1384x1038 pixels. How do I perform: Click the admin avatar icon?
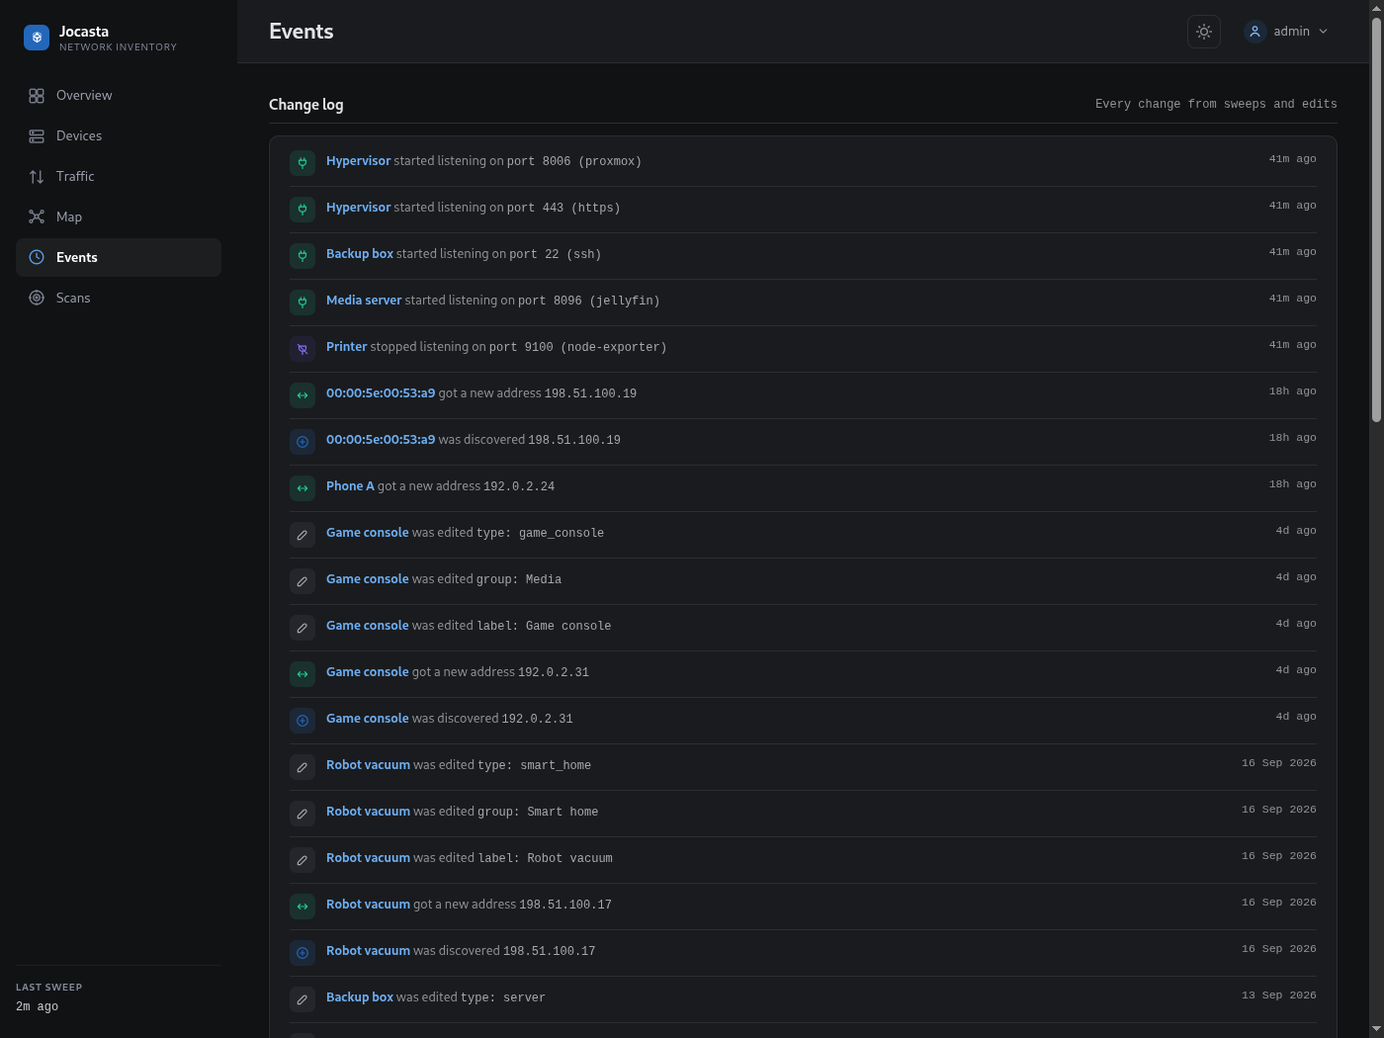[1255, 32]
